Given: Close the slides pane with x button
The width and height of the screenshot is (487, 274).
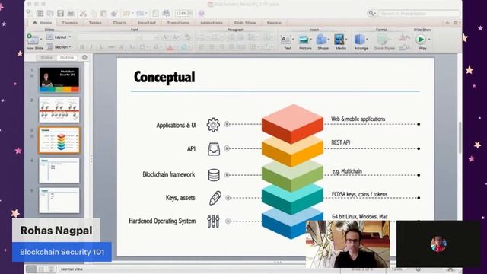Looking at the screenshot, I should pos(84,58).
